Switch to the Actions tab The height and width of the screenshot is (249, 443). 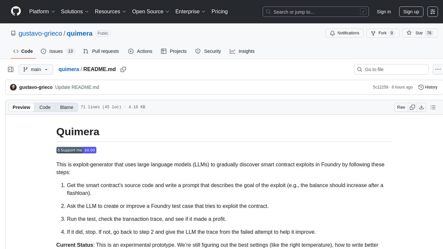(x=140, y=51)
